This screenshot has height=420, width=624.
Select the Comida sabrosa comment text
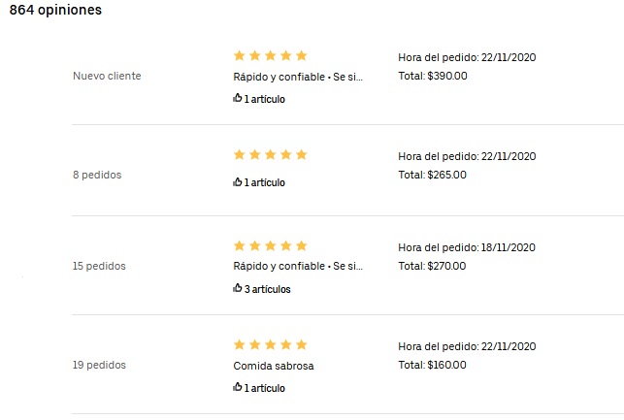[x=274, y=366]
